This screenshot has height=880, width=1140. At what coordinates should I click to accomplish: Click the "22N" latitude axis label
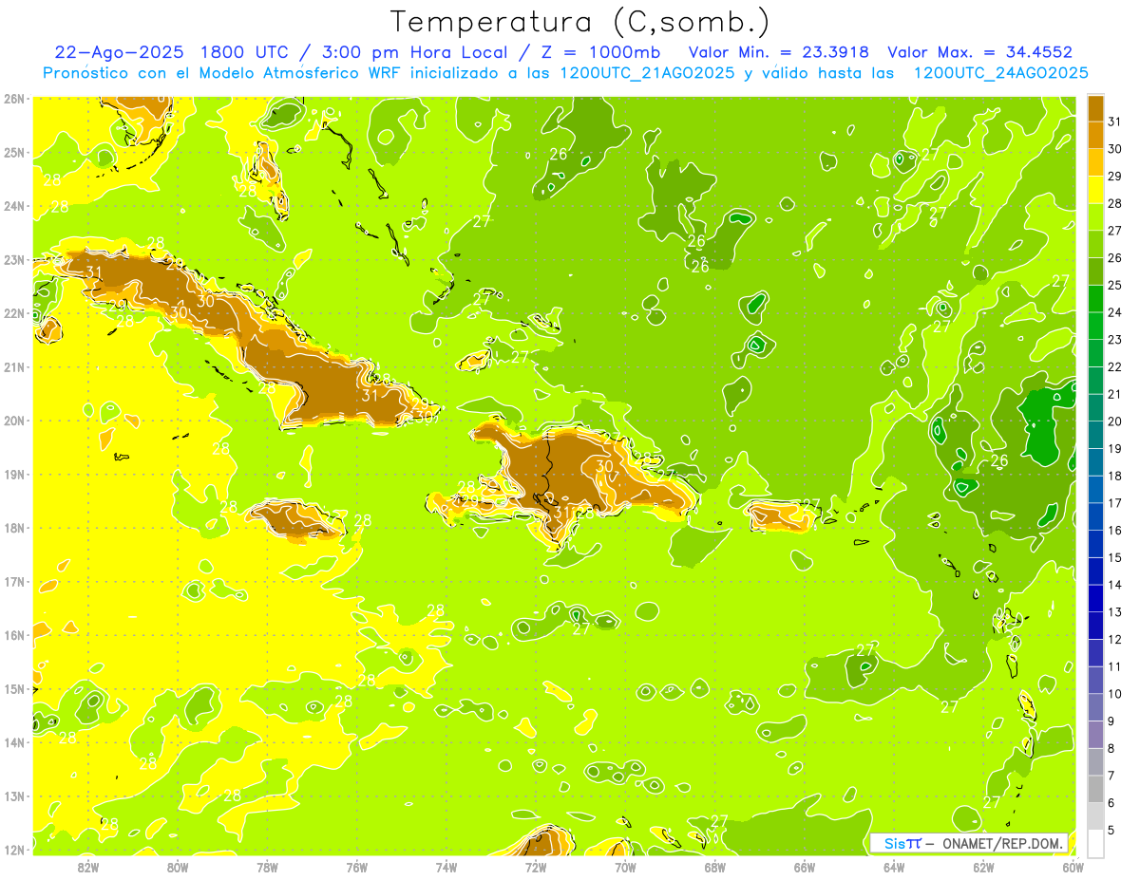click(x=13, y=313)
